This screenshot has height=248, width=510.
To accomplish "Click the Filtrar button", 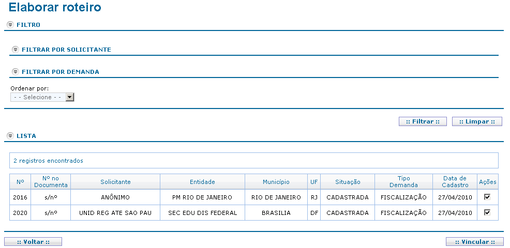I will click(423, 121).
